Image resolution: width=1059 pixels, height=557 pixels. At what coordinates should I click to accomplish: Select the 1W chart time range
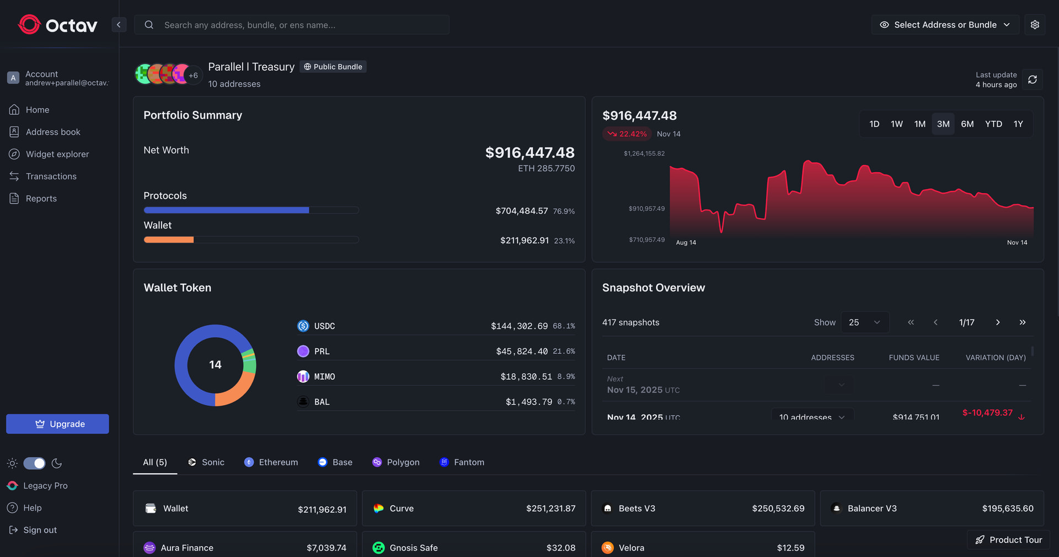coord(896,124)
